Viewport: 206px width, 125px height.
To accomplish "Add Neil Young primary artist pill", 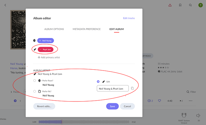I will (46, 40).
